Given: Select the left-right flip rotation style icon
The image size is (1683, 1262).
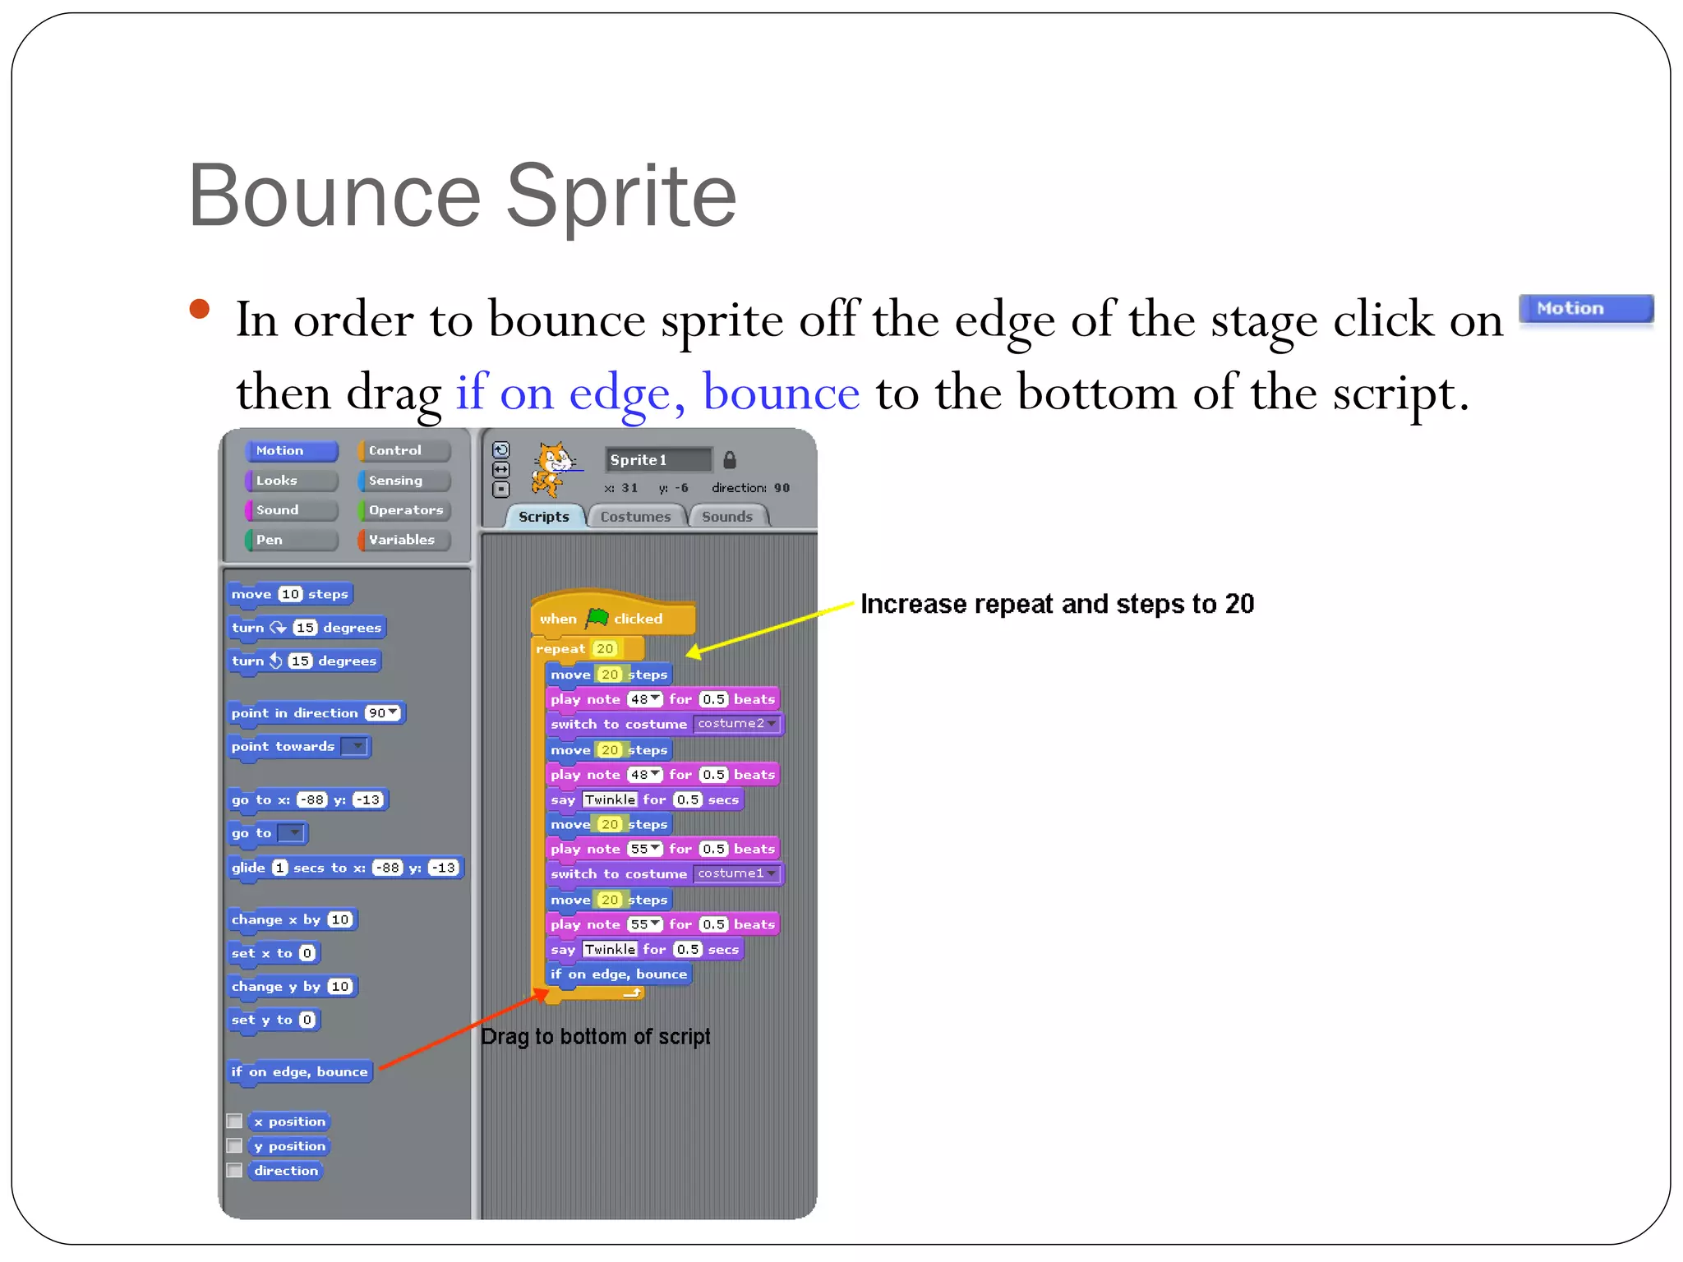Looking at the screenshot, I should (500, 470).
